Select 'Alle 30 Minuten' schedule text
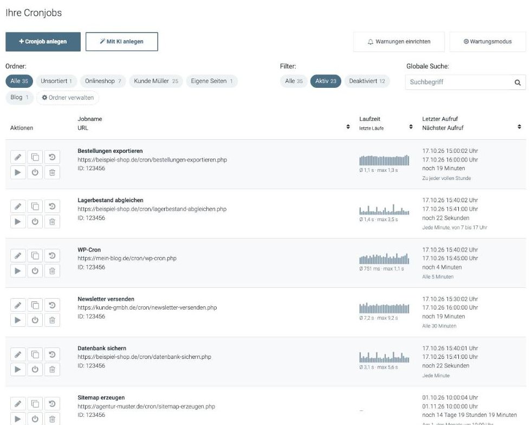This screenshot has width=532, height=425. (439, 326)
